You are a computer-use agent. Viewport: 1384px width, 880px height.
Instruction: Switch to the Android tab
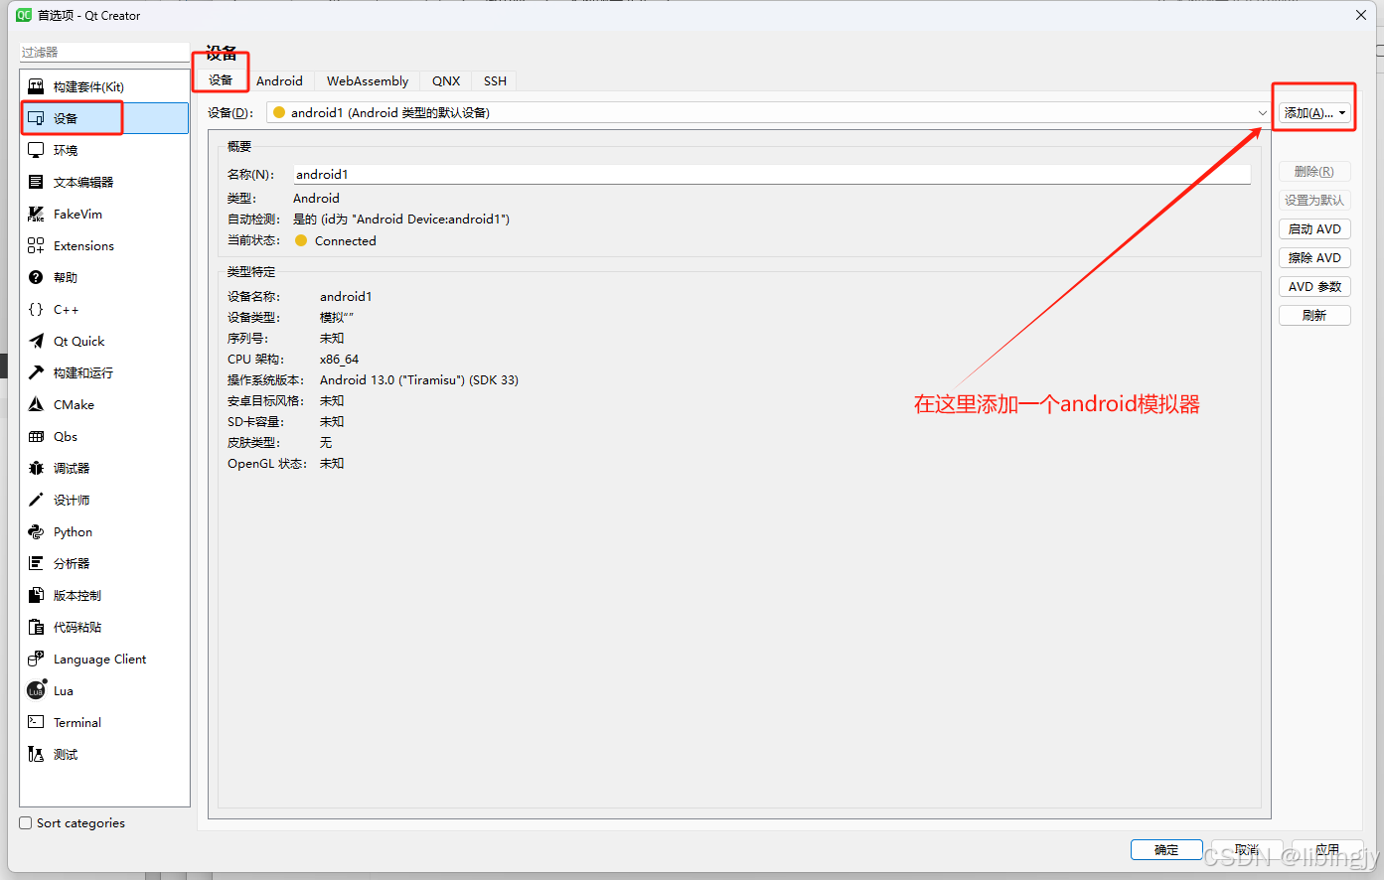pyautogui.click(x=279, y=80)
